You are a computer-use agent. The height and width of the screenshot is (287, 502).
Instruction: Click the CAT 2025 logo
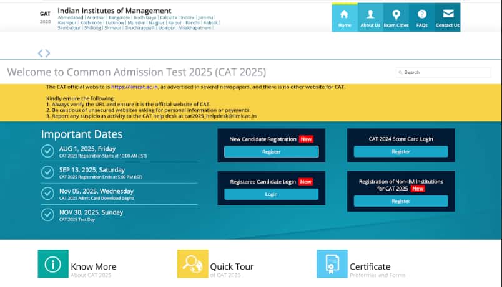pyautogui.click(x=45, y=17)
